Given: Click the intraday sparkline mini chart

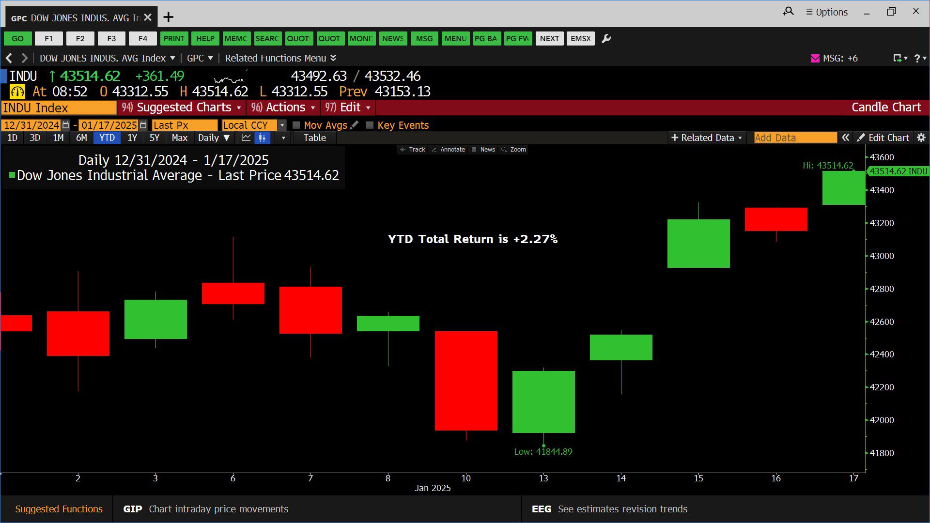Looking at the screenshot, I should 230,77.
